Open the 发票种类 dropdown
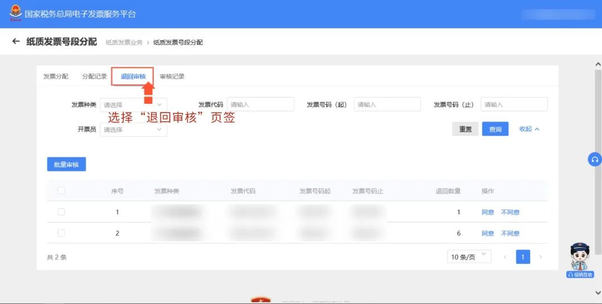The image size is (602, 304). pyautogui.click(x=133, y=104)
